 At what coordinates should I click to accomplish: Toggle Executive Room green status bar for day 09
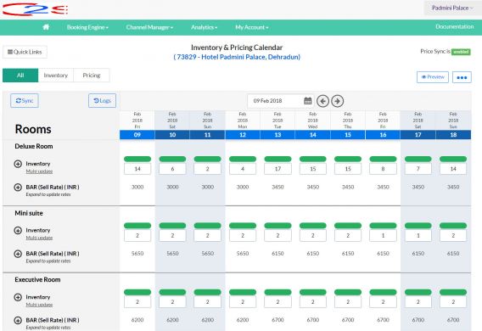137,292
